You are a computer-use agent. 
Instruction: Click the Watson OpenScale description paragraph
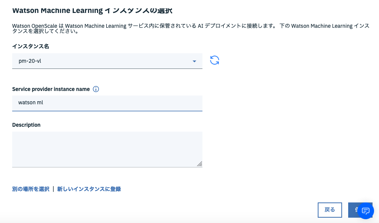tap(189, 28)
